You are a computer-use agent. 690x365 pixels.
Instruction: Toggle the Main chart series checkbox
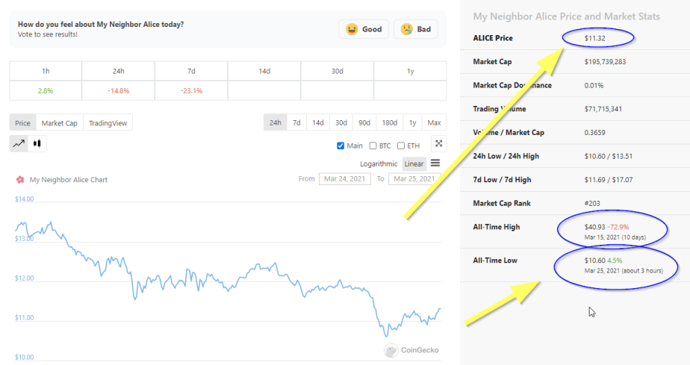(x=341, y=146)
